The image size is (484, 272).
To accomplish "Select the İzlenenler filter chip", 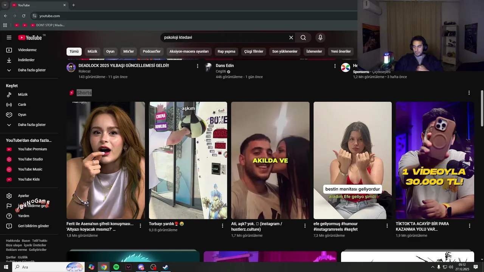I will [x=314, y=51].
